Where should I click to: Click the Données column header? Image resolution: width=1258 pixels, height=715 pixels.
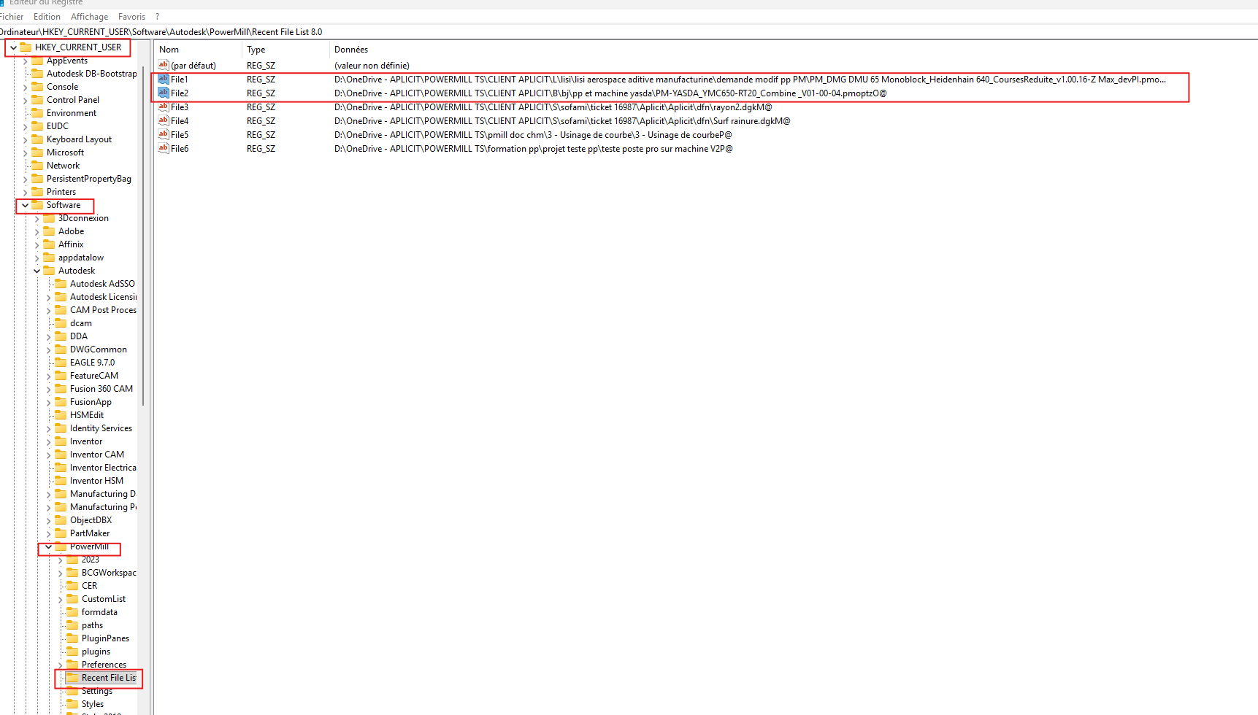(x=351, y=50)
